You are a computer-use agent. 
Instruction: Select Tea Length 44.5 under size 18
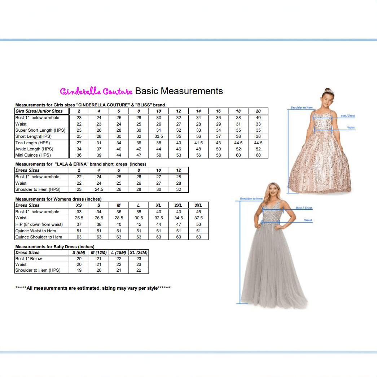(x=238, y=143)
